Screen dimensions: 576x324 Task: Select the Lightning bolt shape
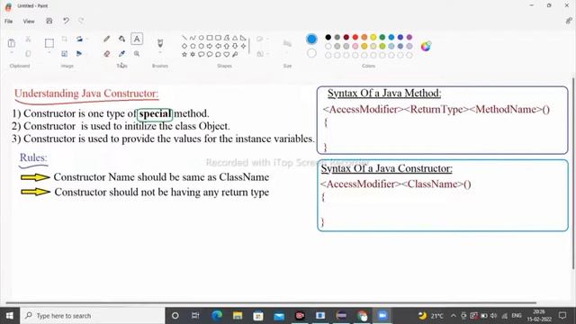(x=235, y=55)
